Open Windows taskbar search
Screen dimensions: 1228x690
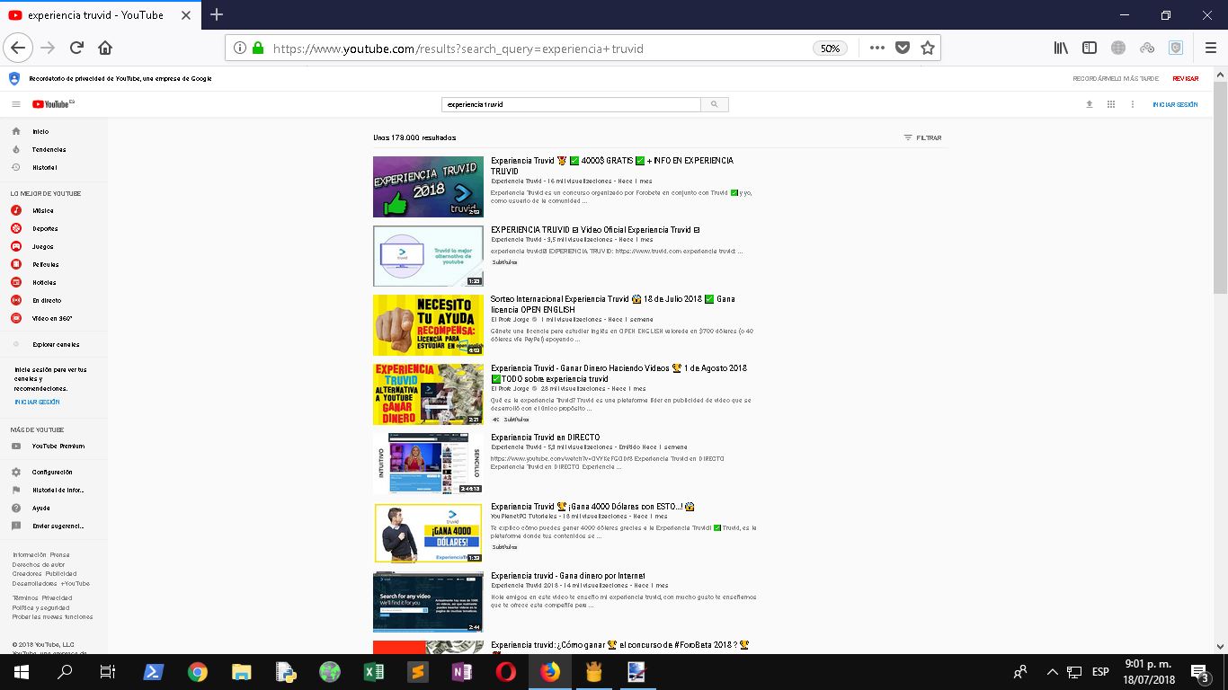(65, 672)
